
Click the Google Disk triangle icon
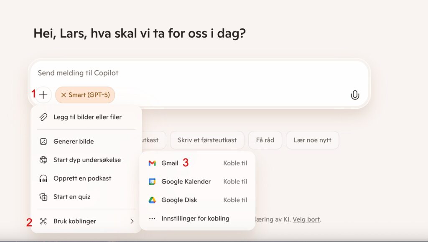(x=152, y=200)
